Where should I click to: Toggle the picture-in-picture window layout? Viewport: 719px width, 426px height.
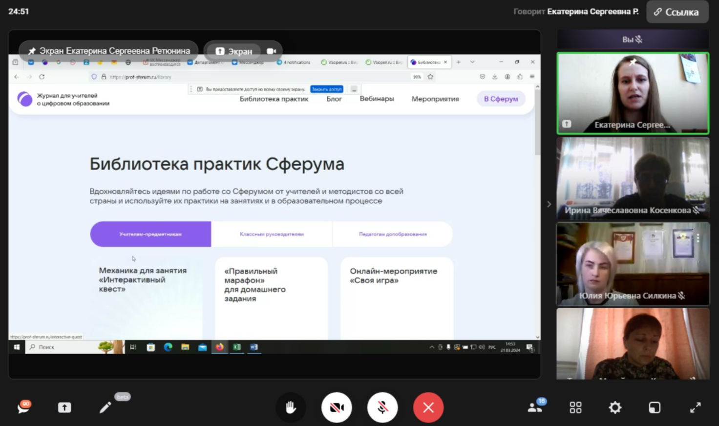coord(655,407)
